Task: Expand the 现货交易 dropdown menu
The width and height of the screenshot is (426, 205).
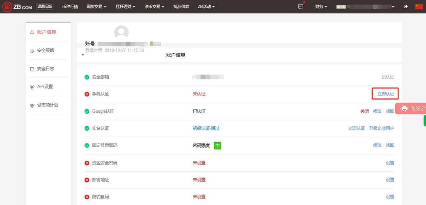Action: [96, 7]
